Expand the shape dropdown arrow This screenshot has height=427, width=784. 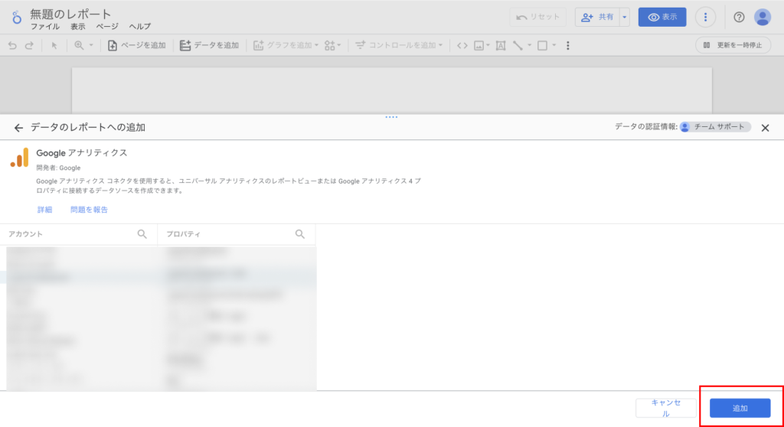pyautogui.click(x=554, y=45)
